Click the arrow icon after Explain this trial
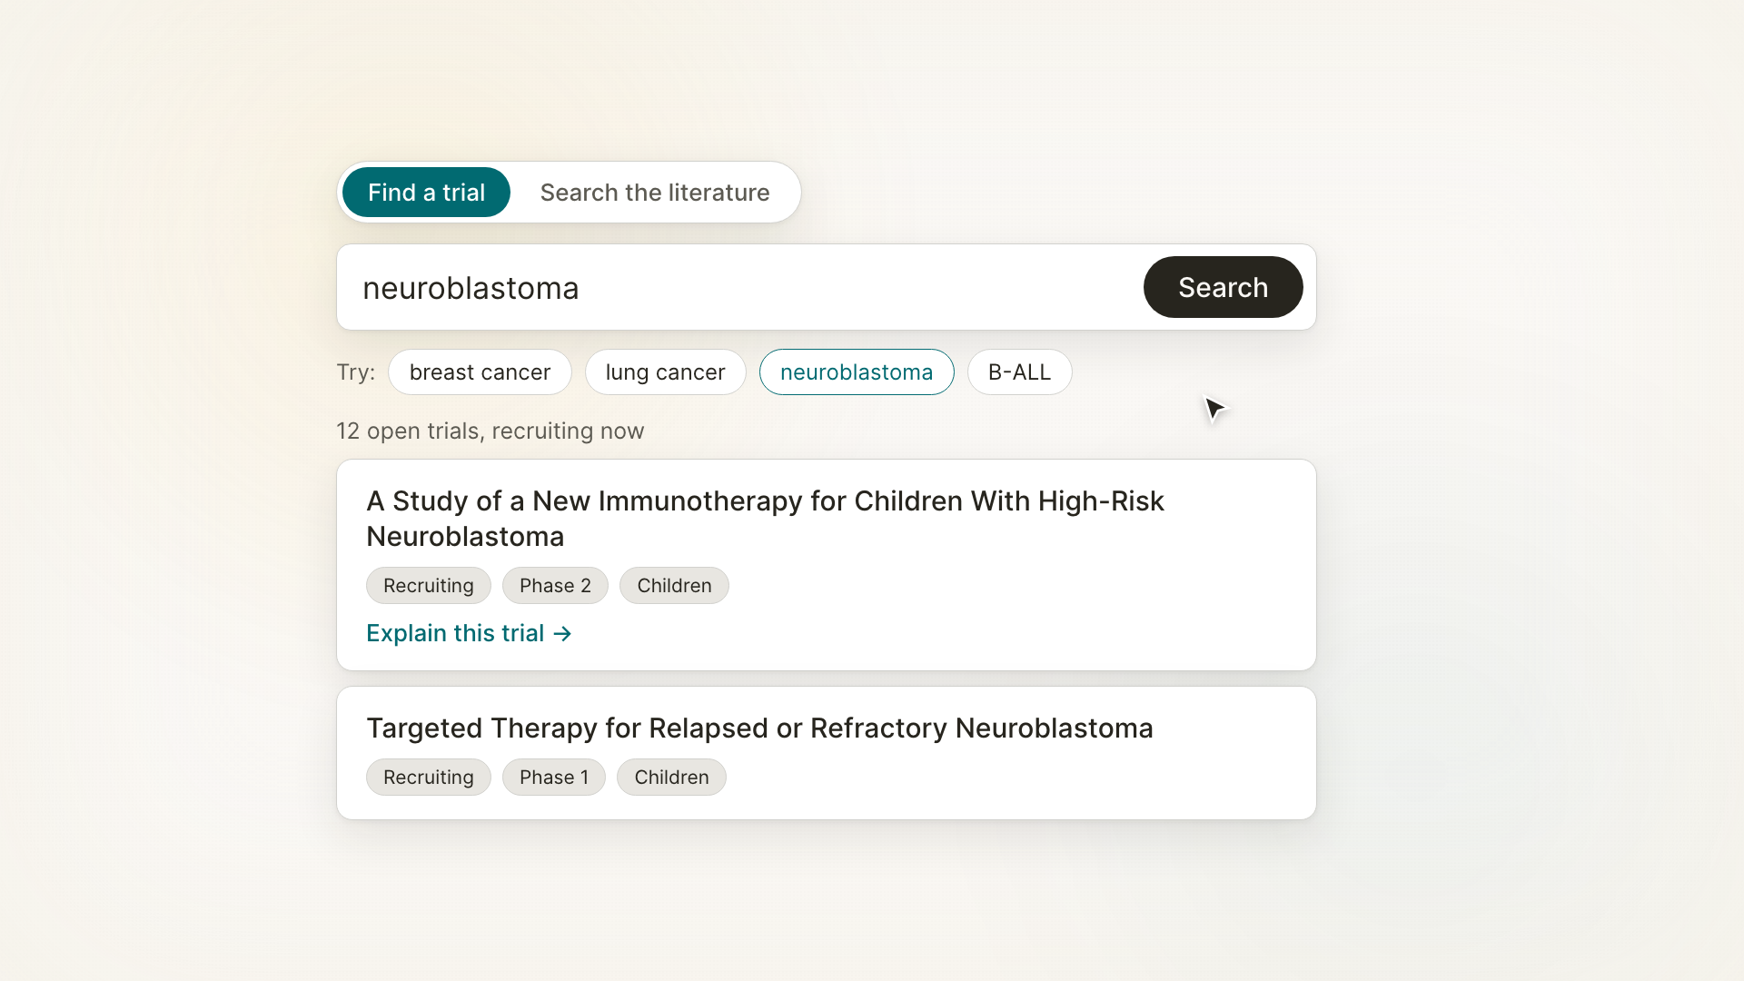 [563, 634]
